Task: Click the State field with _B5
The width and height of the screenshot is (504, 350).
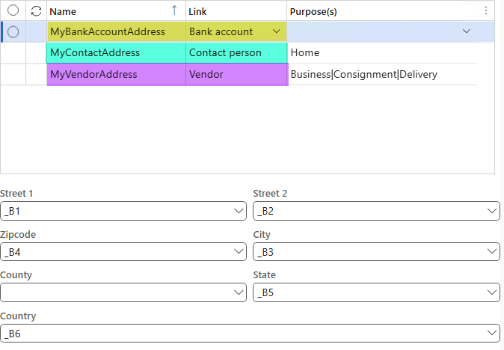Action: (x=376, y=292)
